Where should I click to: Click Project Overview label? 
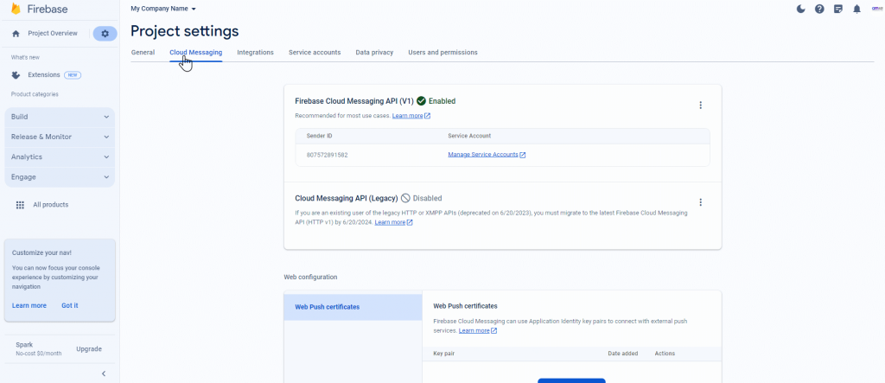tap(53, 34)
